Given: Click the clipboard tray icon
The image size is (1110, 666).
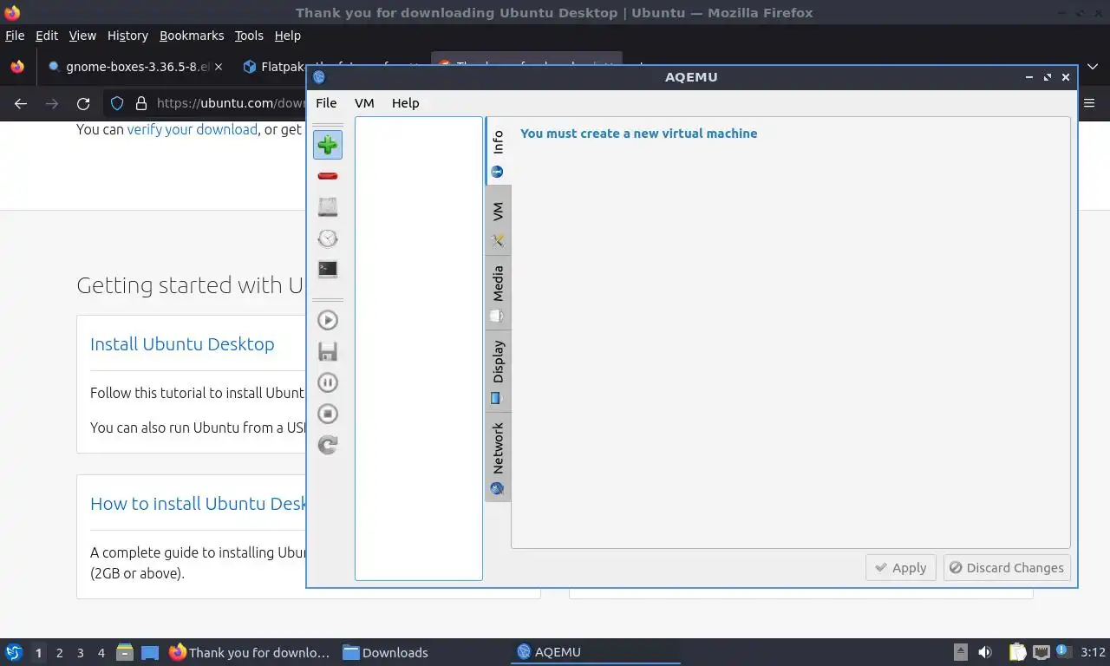Looking at the screenshot, I should tap(1017, 652).
